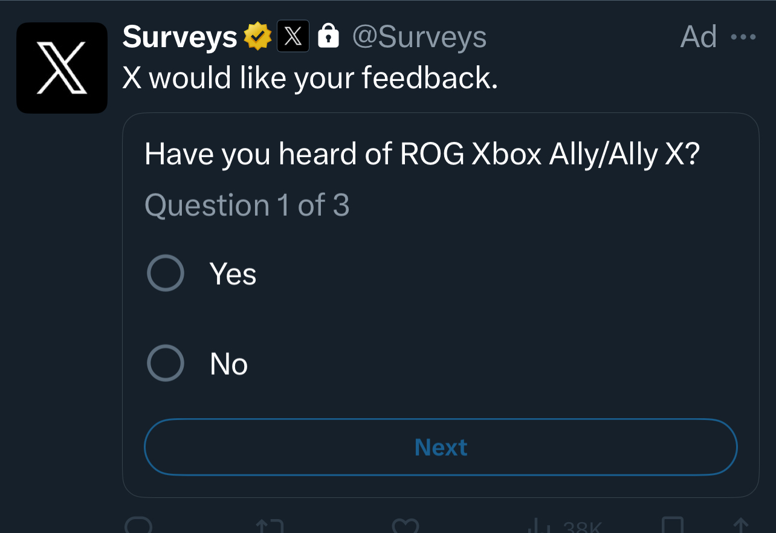The height and width of the screenshot is (533, 776).
Task: Click the ROG Xbox Ally question text
Action: [422, 155]
